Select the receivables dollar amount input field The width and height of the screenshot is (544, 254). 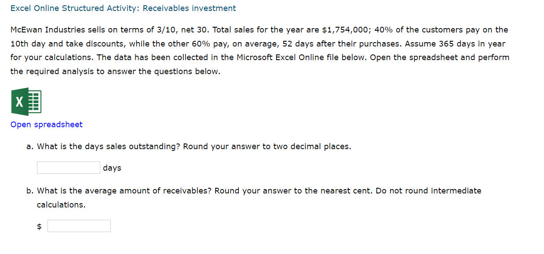coord(79,225)
